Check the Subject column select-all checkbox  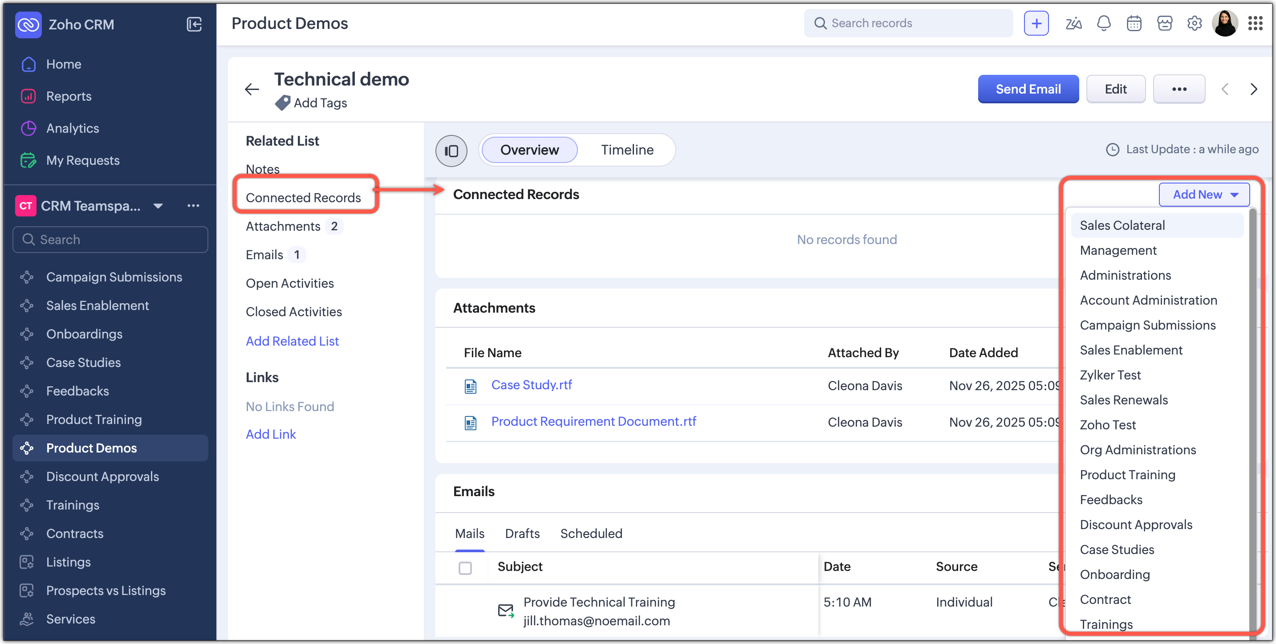click(x=465, y=568)
